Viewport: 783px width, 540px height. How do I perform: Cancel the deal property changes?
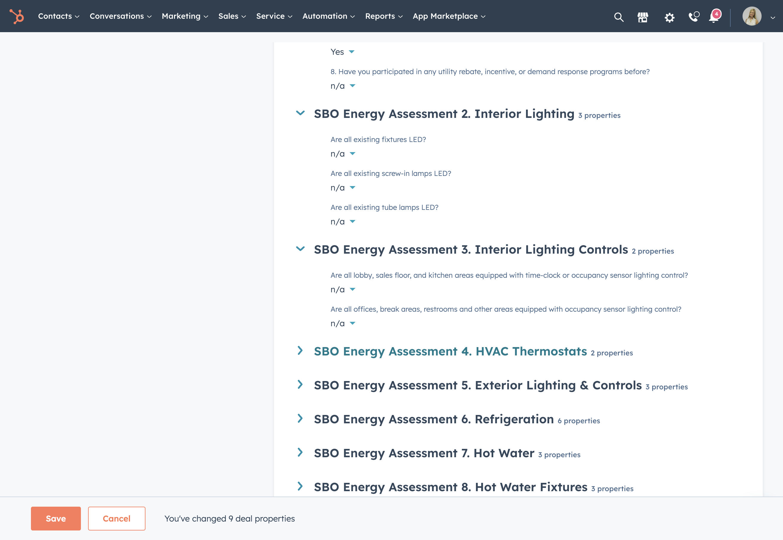pos(117,518)
